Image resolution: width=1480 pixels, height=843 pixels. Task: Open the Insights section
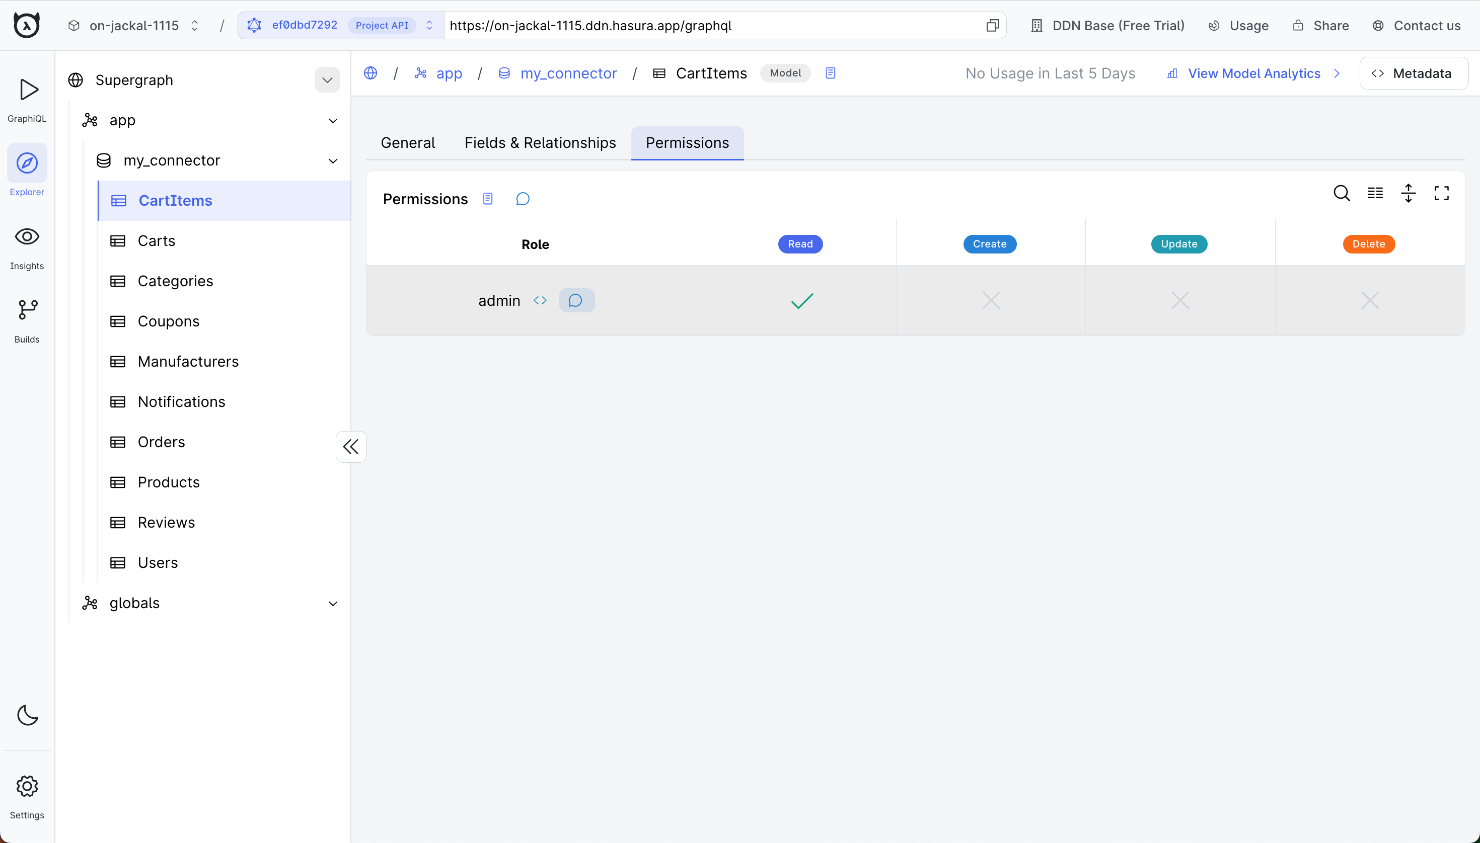pos(27,248)
